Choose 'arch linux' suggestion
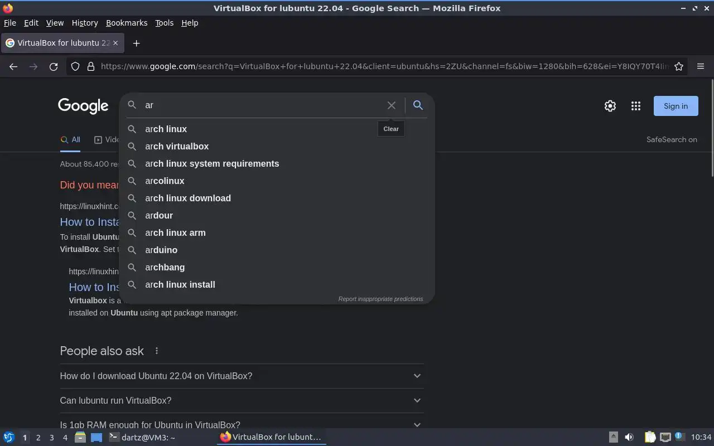This screenshot has width=714, height=446. click(x=277, y=129)
